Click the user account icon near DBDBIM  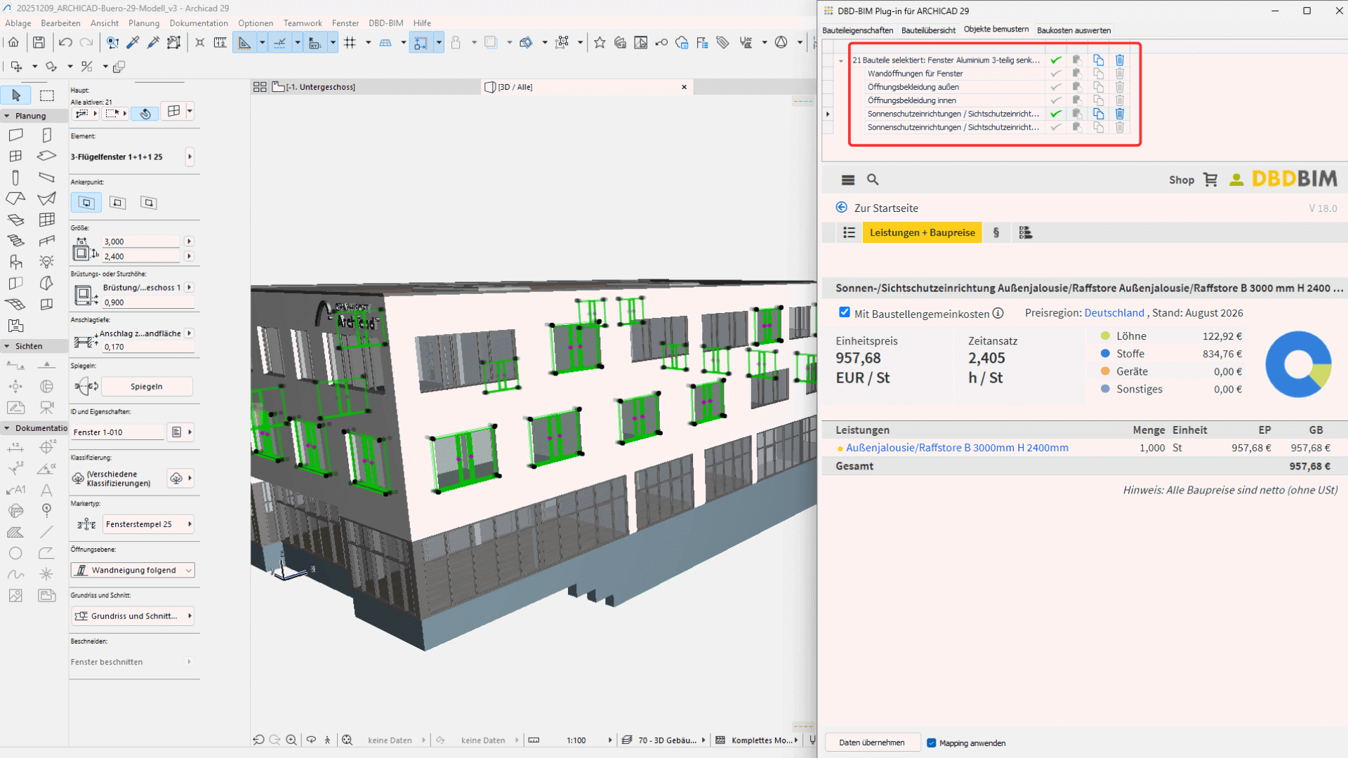click(1236, 180)
